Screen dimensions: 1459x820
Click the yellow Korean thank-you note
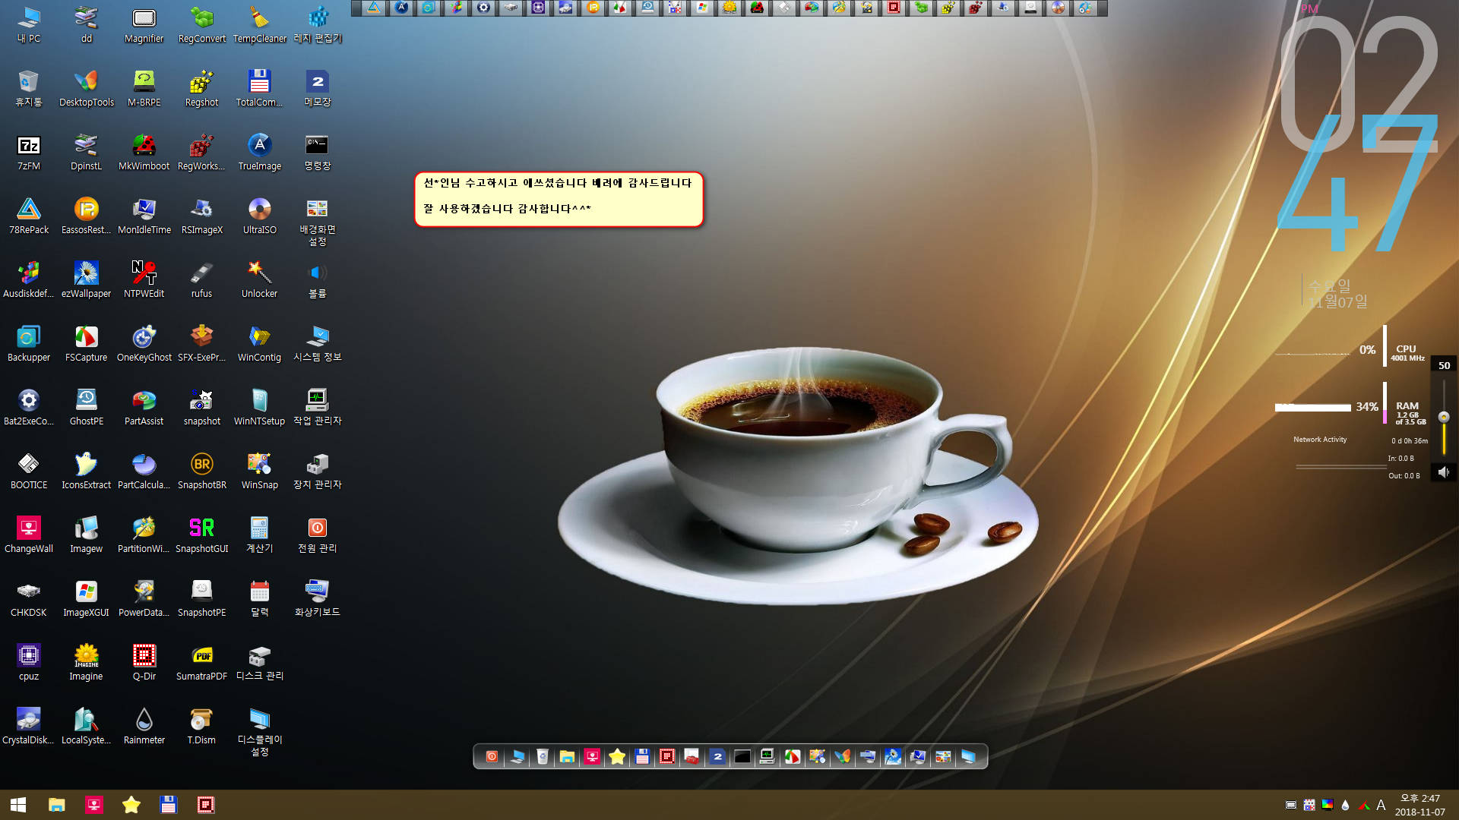tap(559, 199)
